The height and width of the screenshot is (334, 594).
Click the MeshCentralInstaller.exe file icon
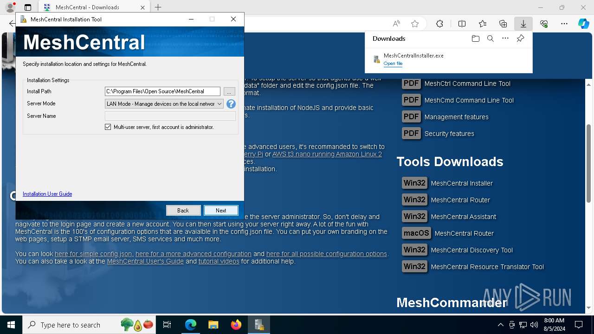click(377, 59)
